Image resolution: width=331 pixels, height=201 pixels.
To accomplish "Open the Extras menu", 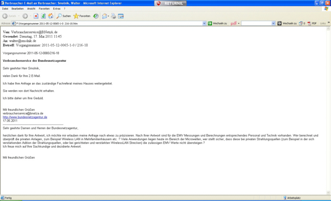I will [x=57, y=9].
